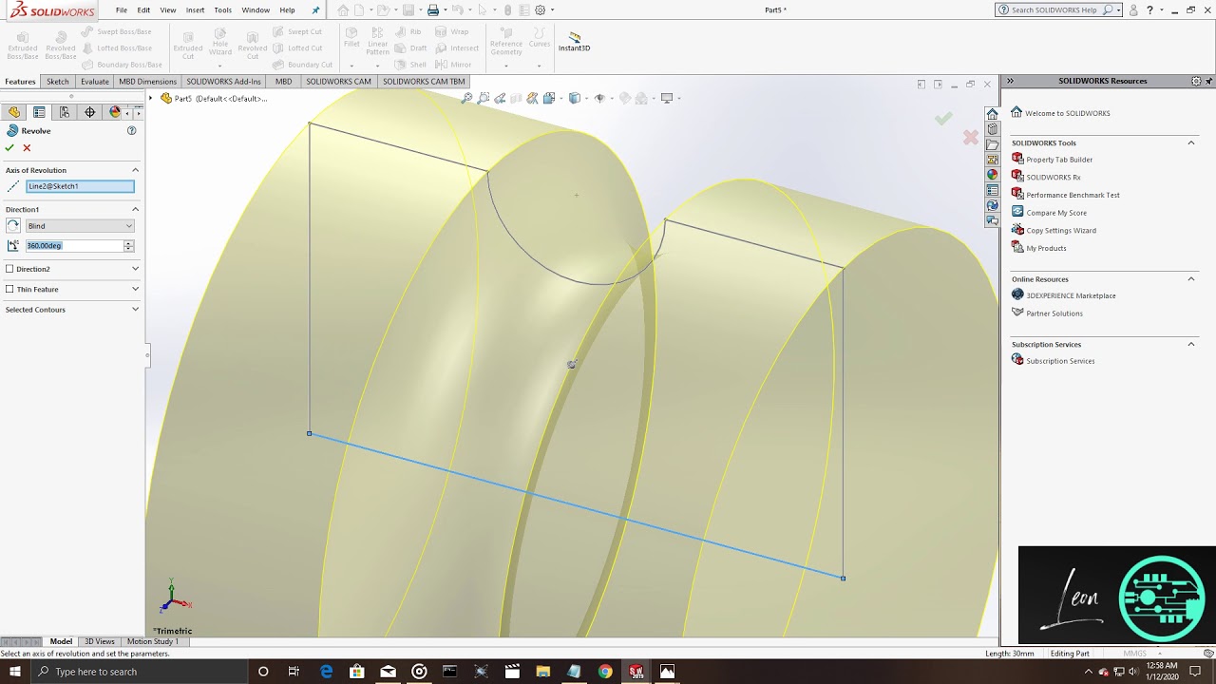Enable the Direction2 checkbox
1216x684 pixels.
(9, 269)
